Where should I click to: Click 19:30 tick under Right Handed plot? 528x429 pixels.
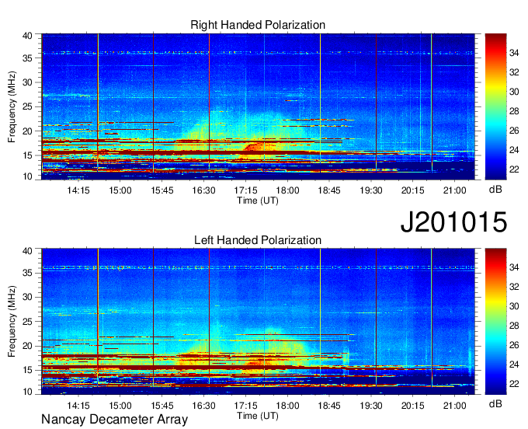(371, 190)
